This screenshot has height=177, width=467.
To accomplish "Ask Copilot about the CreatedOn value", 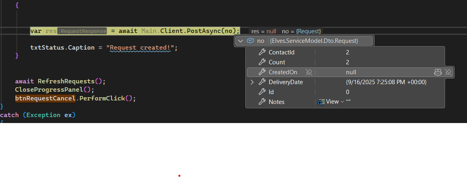I will [438, 72].
